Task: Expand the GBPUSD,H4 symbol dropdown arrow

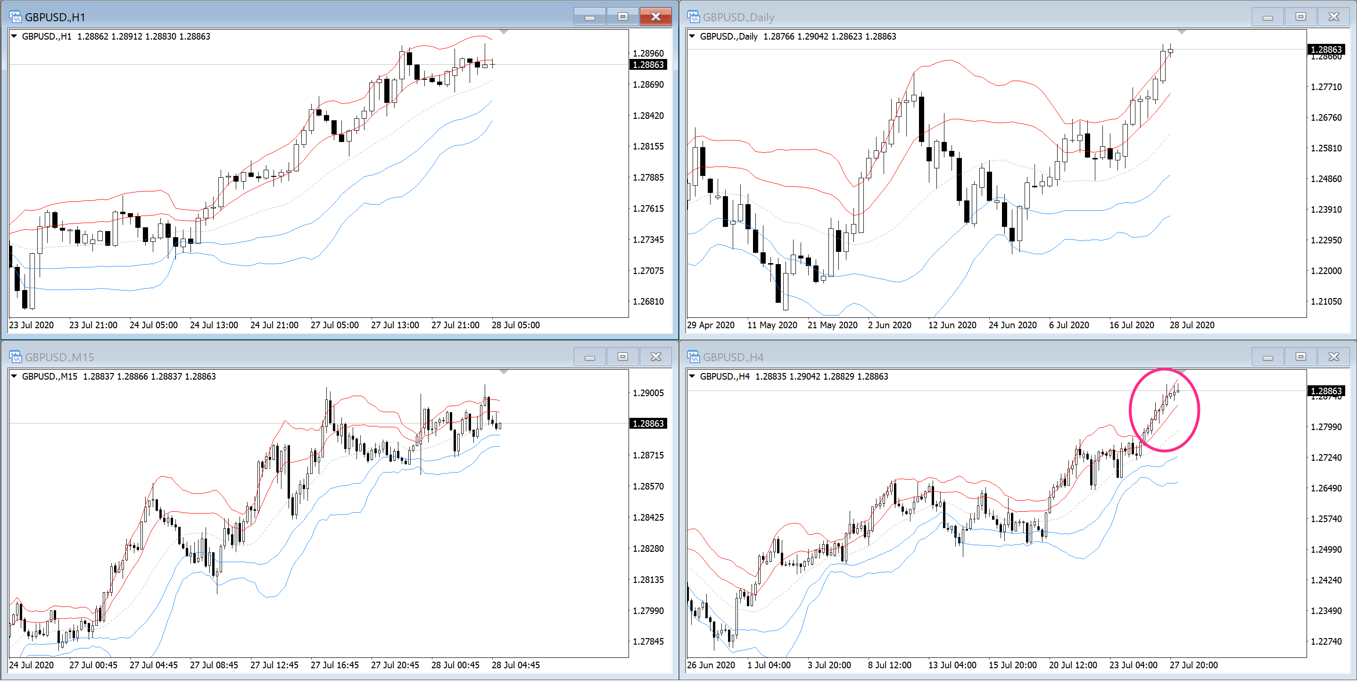Action: tap(692, 376)
